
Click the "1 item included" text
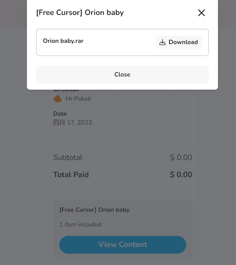pos(80,225)
